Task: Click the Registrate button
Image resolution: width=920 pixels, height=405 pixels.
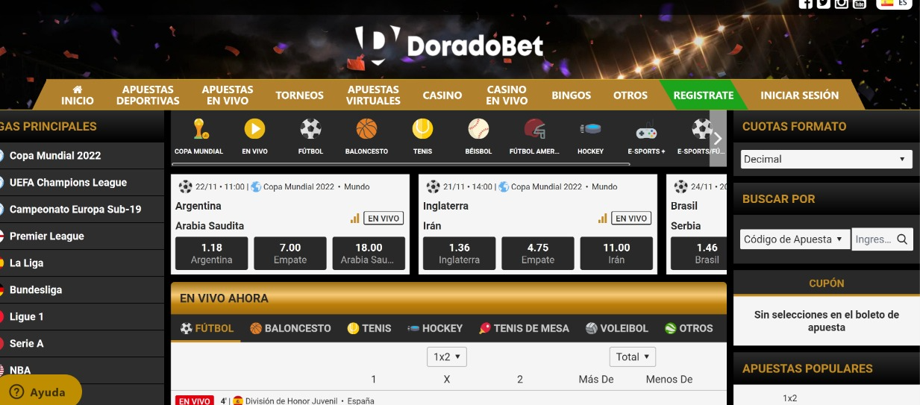Action: tap(703, 95)
